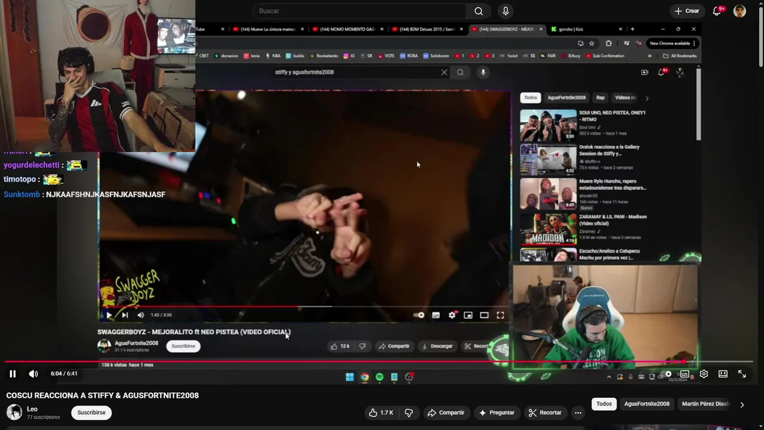Screen dimensions: 764x430
Task: Expand hidden bookmarks double chevron
Action: coord(649,56)
